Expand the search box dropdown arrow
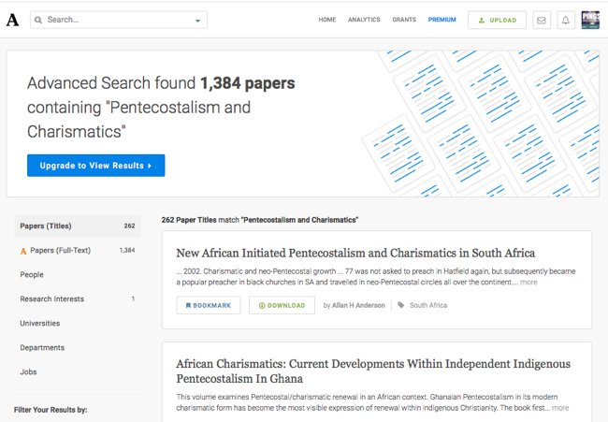Viewport: 608px width, 422px height. tap(197, 20)
